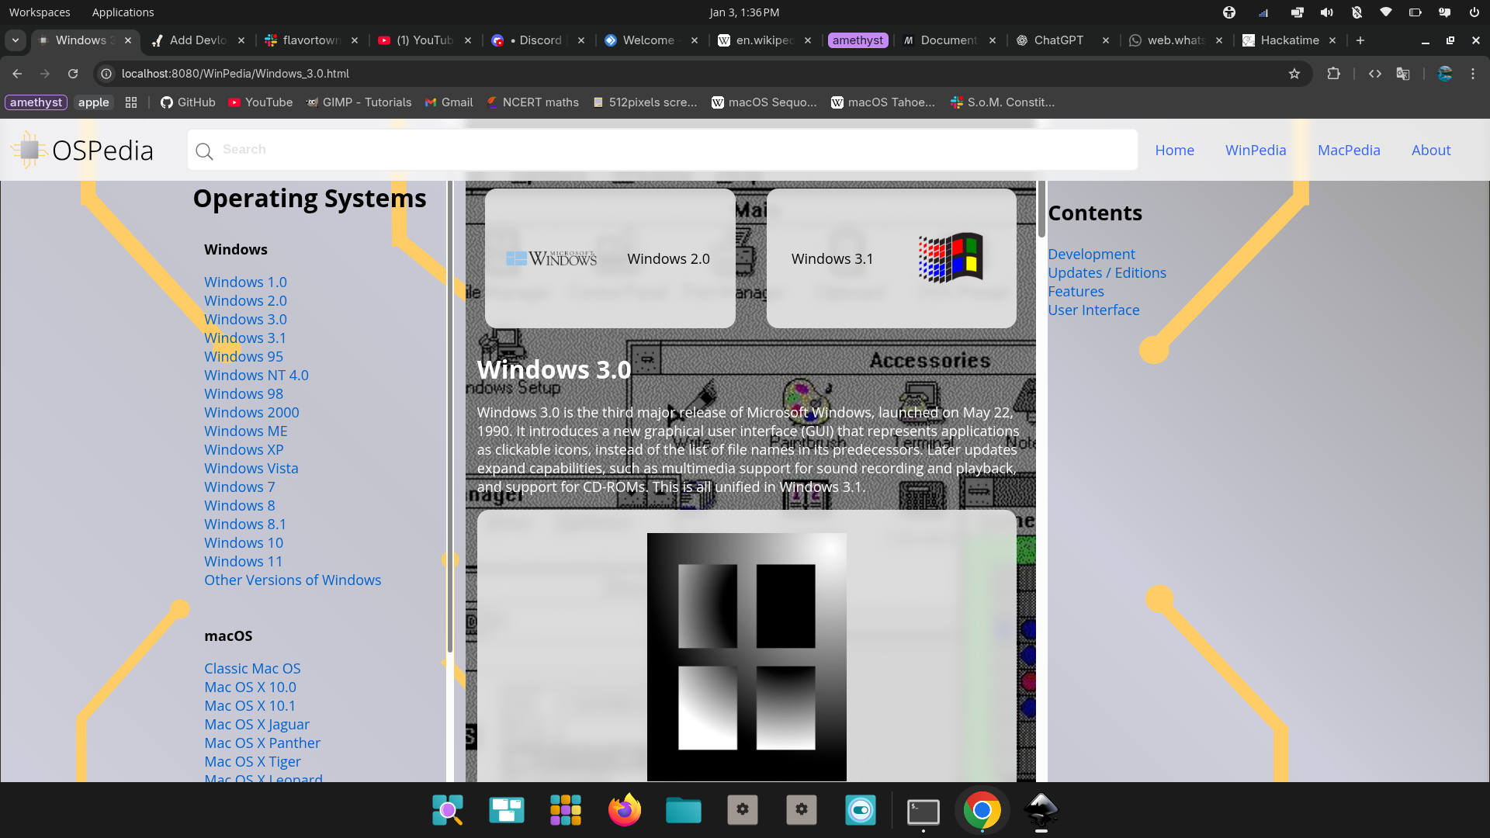This screenshot has height=838, width=1490.
Task: Open the terminal from the dock
Action: [923, 811]
